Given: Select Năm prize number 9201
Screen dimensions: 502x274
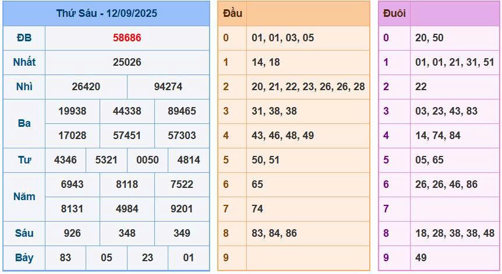Looking at the screenshot, I should click(x=182, y=209).
